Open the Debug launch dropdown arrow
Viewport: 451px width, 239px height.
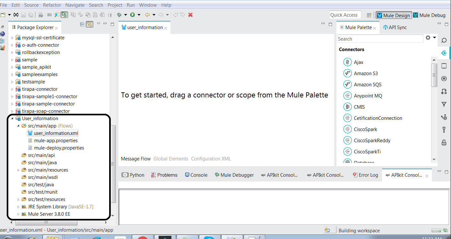(x=125, y=15)
